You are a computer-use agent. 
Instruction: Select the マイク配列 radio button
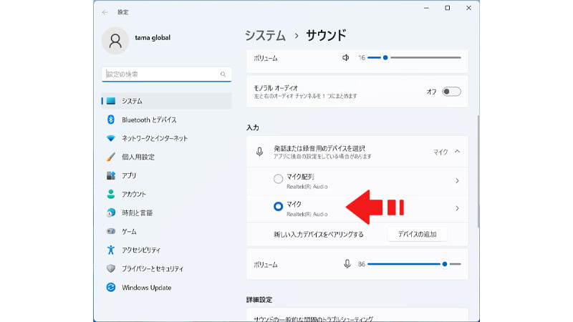[278, 179]
